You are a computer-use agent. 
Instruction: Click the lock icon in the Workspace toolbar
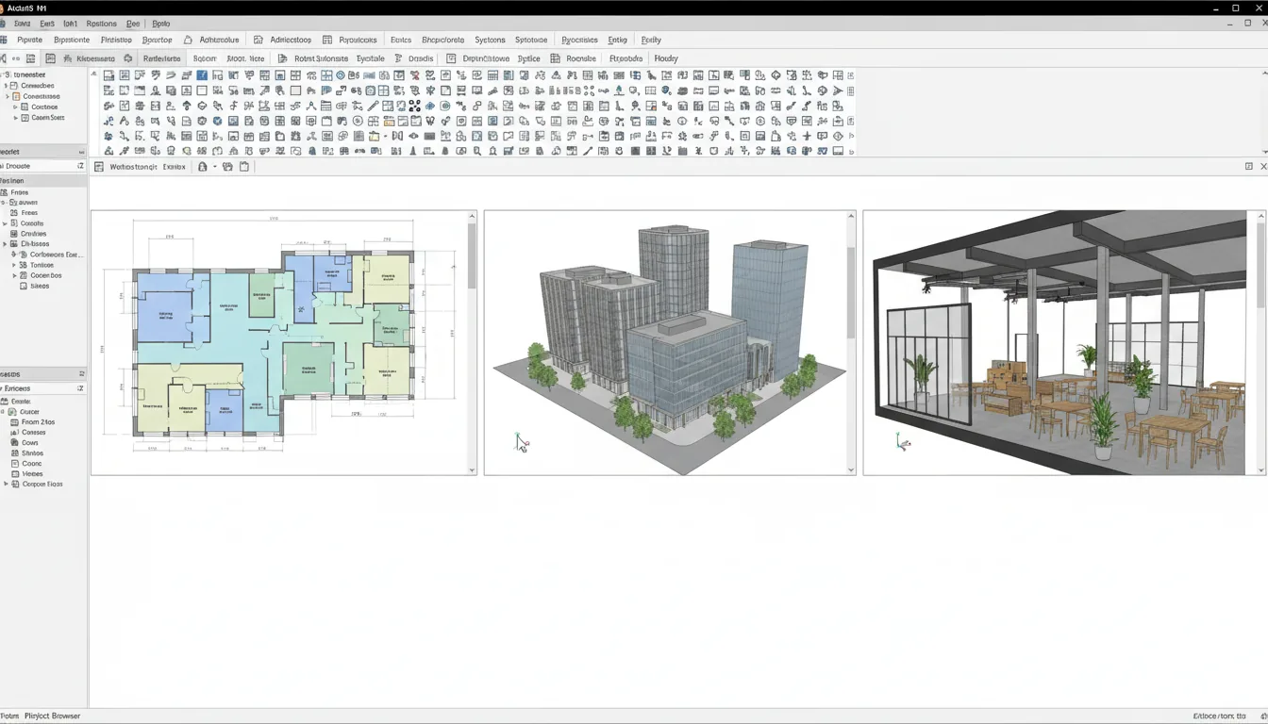201,167
